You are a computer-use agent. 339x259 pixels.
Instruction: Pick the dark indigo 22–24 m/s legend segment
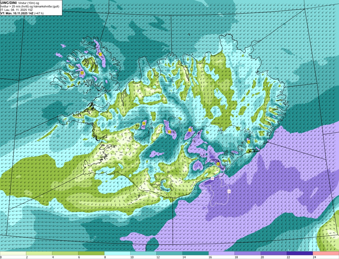pyautogui.click(x=300, y=253)
